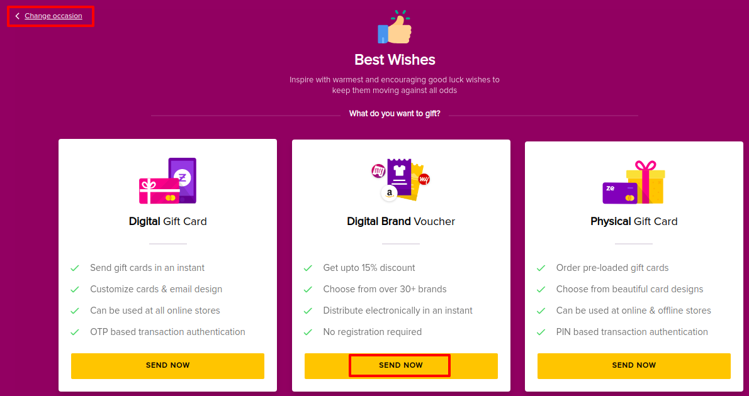Click the Physical Gift Card gift box illustration

click(634, 182)
